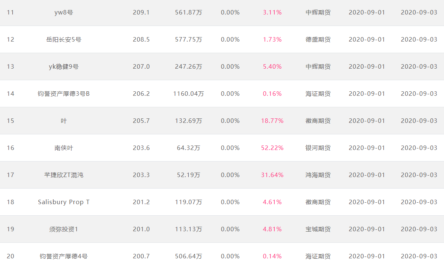Select the 1160.04万 equity amount
The height and width of the screenshot is (268, 444).
(189, 94)
